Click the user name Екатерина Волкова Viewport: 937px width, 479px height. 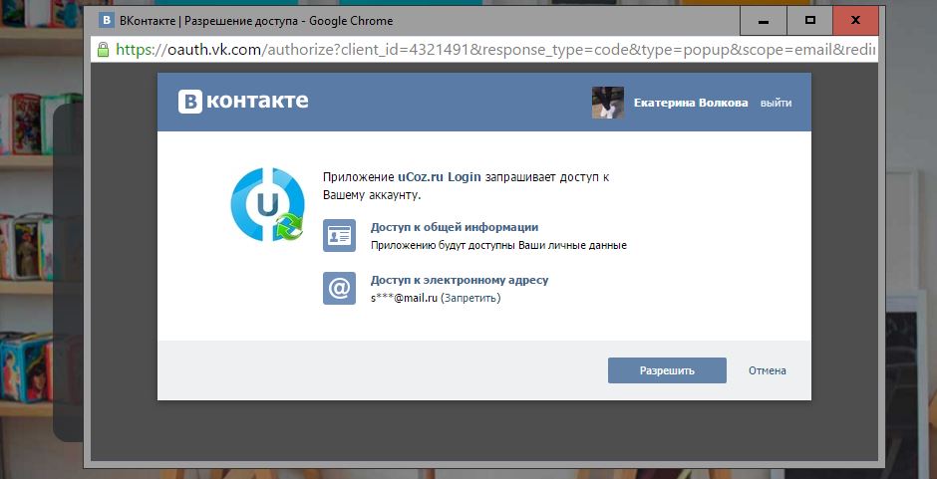pyautogui.click(x=690, y=103)
